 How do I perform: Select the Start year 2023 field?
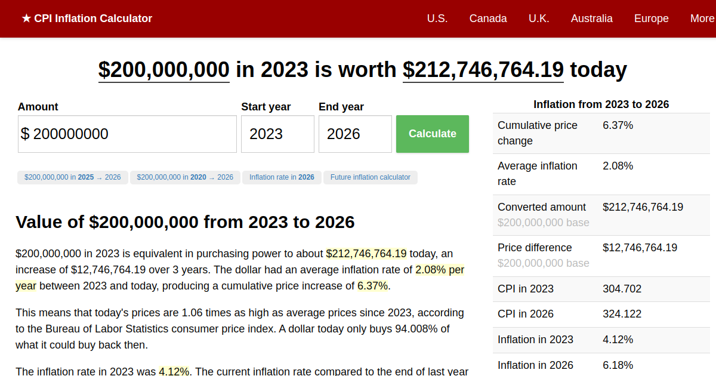point(277,134)
